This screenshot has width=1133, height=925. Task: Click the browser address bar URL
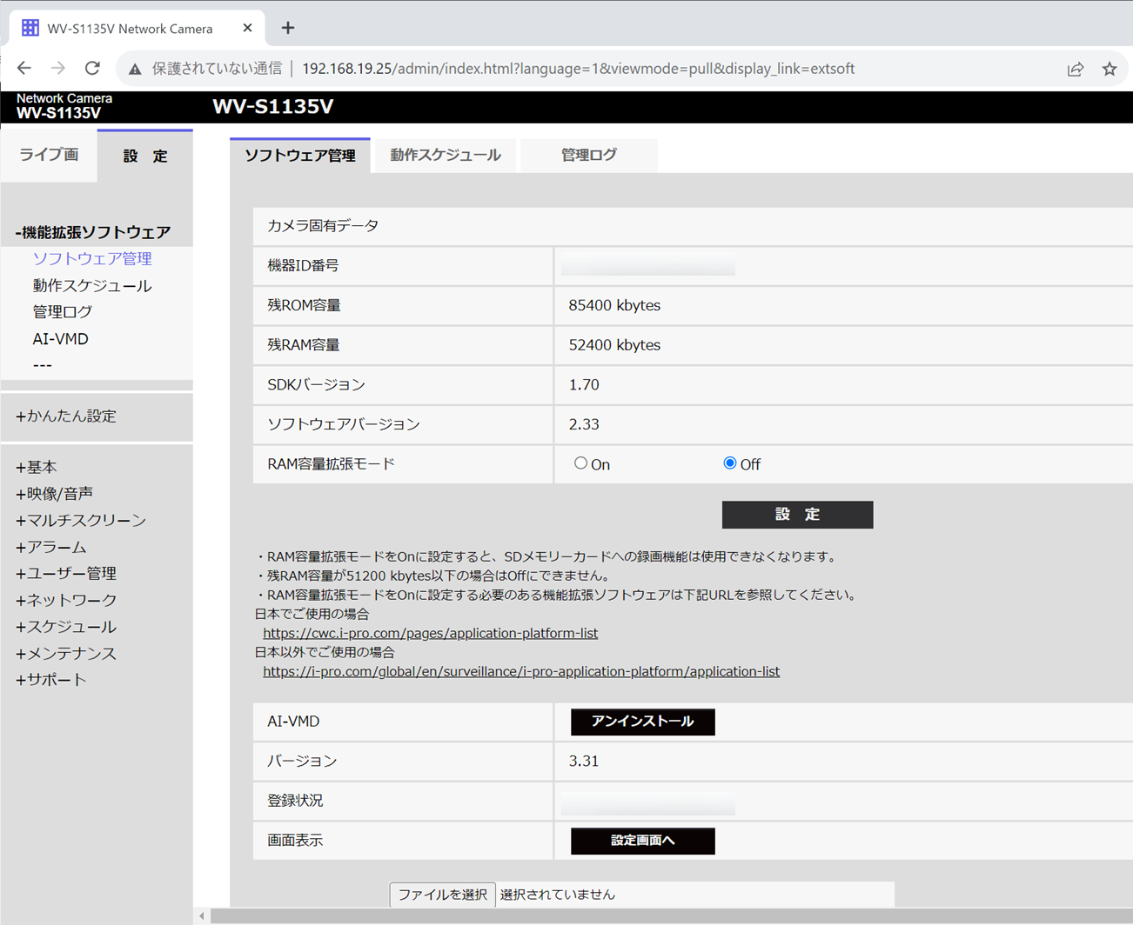(x=579, y=69)
